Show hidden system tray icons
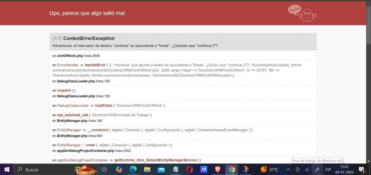371x175 pixels. tap(288, 169)
